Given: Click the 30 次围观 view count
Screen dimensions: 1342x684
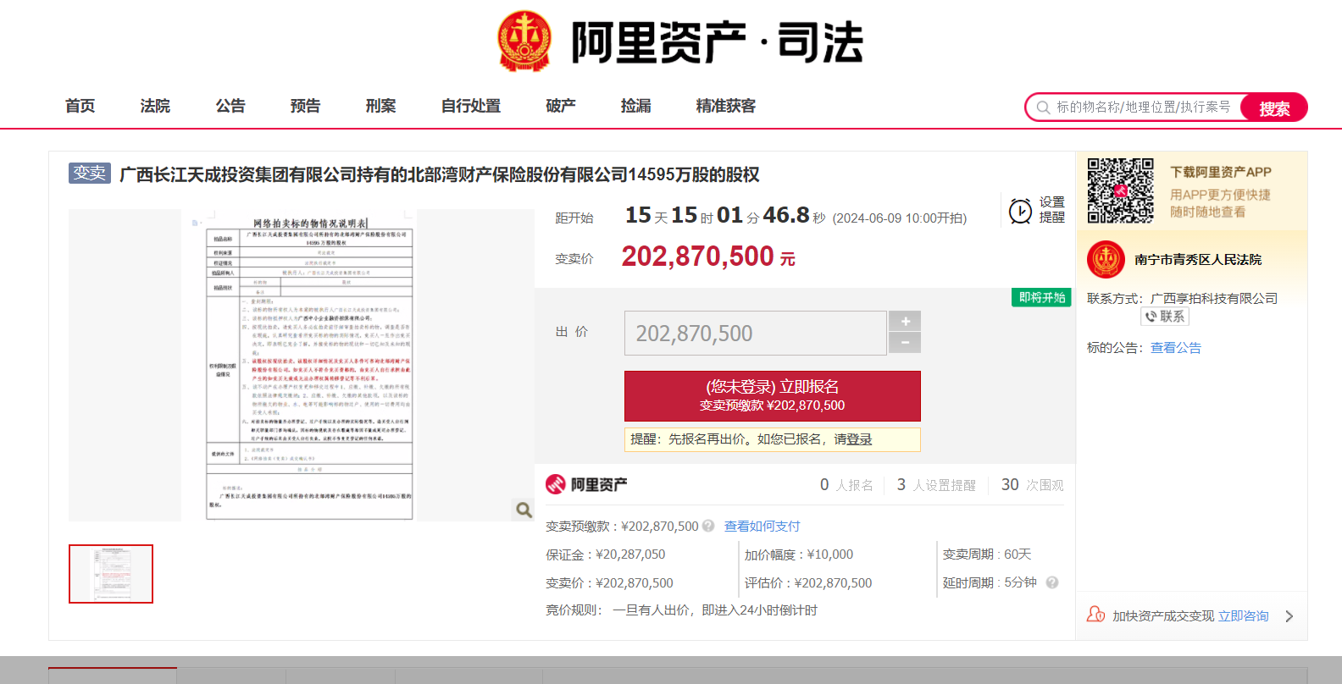Looking at the screenshot, I should pyautogui.click(x=1033, y=485).
